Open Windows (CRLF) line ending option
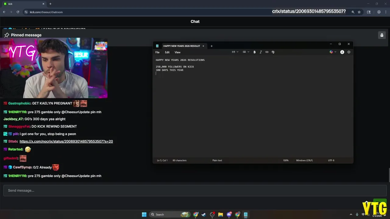 pyautogui.click(x=304, y=160)
